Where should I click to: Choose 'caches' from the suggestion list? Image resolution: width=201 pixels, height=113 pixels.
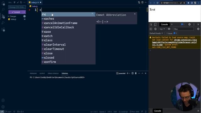click(x=68, y=19)
